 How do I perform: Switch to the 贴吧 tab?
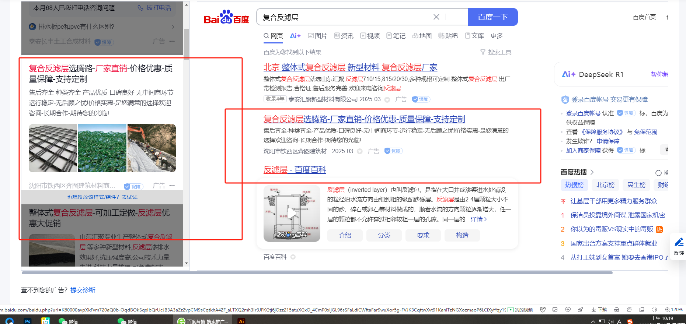point(448,36)
